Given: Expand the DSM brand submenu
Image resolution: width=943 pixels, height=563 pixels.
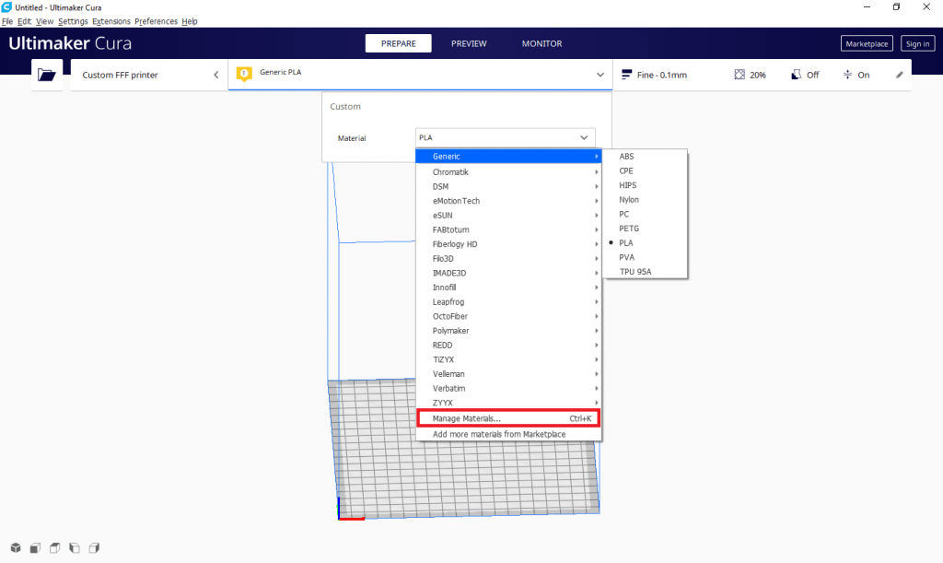Looking at the screenshot, I should pyautogui.click(x=508, y=186).
